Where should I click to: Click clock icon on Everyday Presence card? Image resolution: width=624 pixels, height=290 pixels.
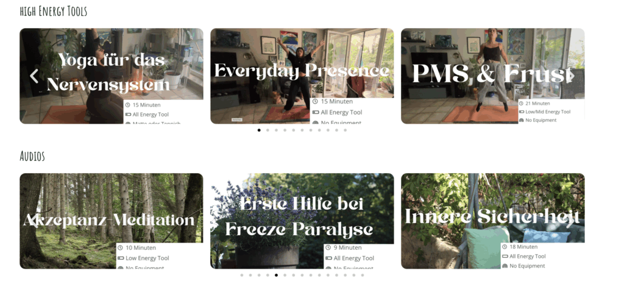(316, 102)
